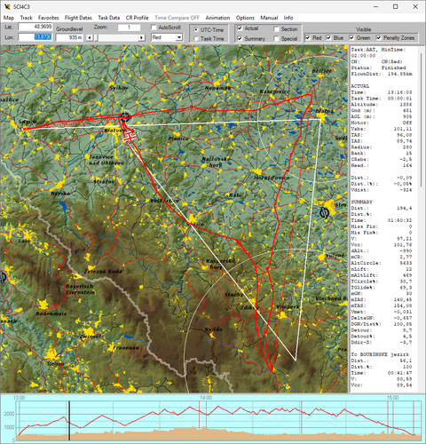Click the ACTUAL section heading
The height and width of the screenshot is (444, 426).
pos(359,86)
